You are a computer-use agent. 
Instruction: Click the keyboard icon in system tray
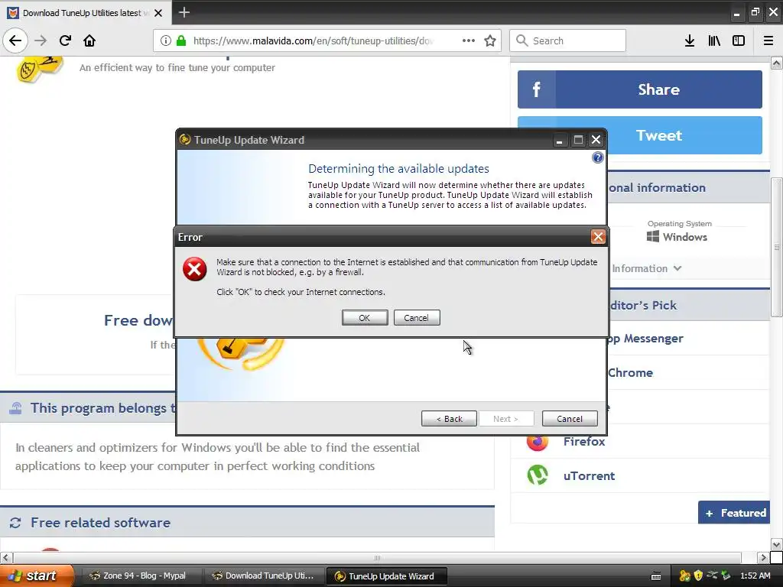point(656,576)
